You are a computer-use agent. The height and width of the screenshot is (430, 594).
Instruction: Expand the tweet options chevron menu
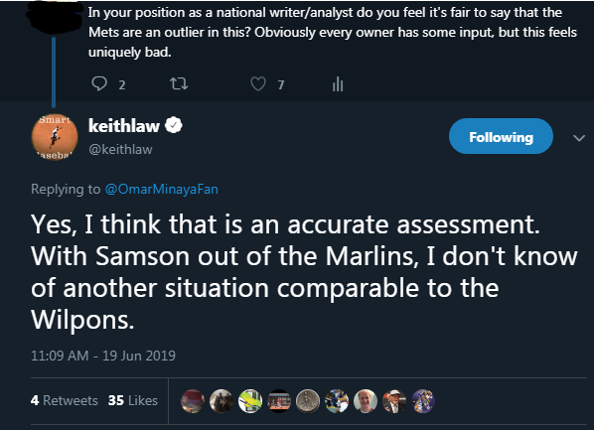579,138
